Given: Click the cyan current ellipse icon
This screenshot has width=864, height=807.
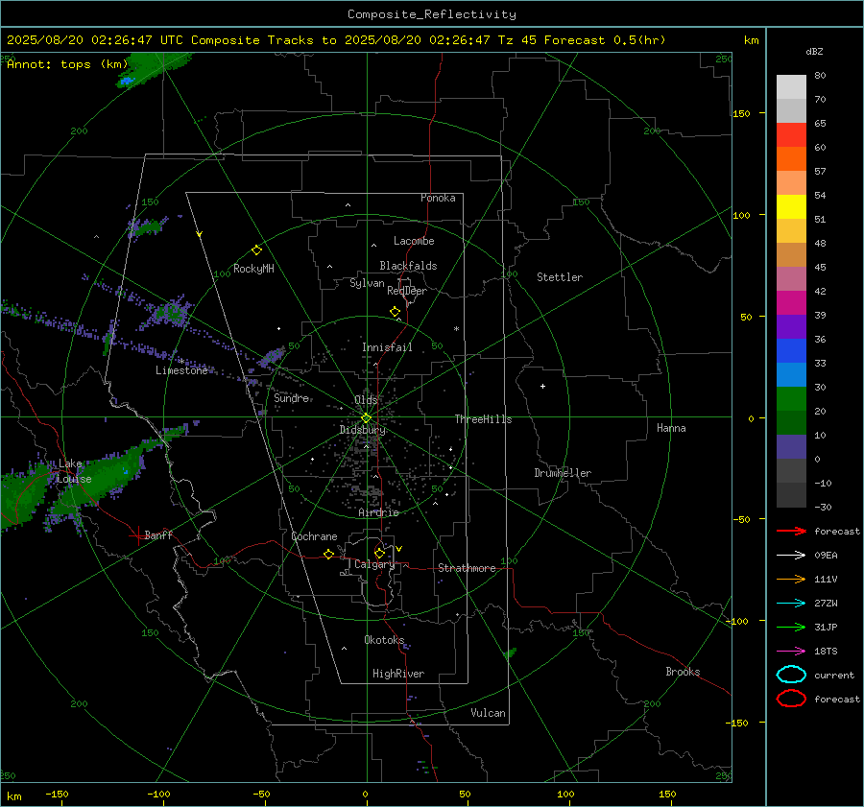Looking at the screenshot, I should tap(791, 675).
